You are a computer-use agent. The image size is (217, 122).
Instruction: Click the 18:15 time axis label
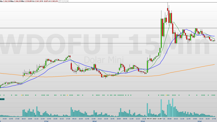point(24,119)
